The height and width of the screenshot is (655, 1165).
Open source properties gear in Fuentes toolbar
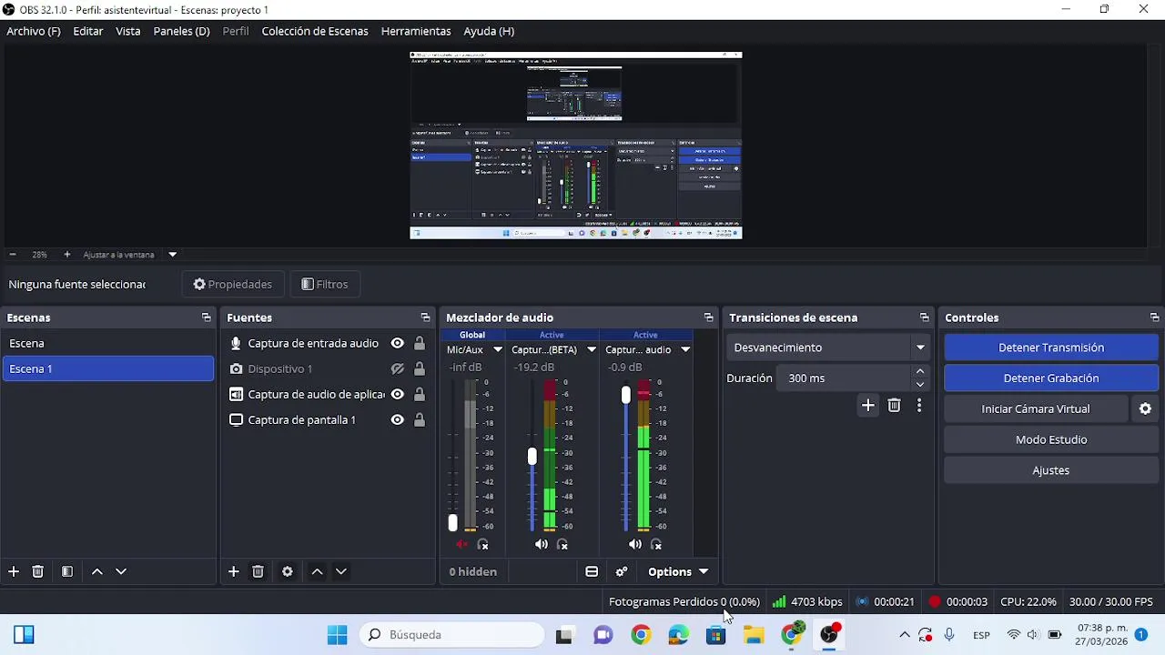[x=288, y=571]
